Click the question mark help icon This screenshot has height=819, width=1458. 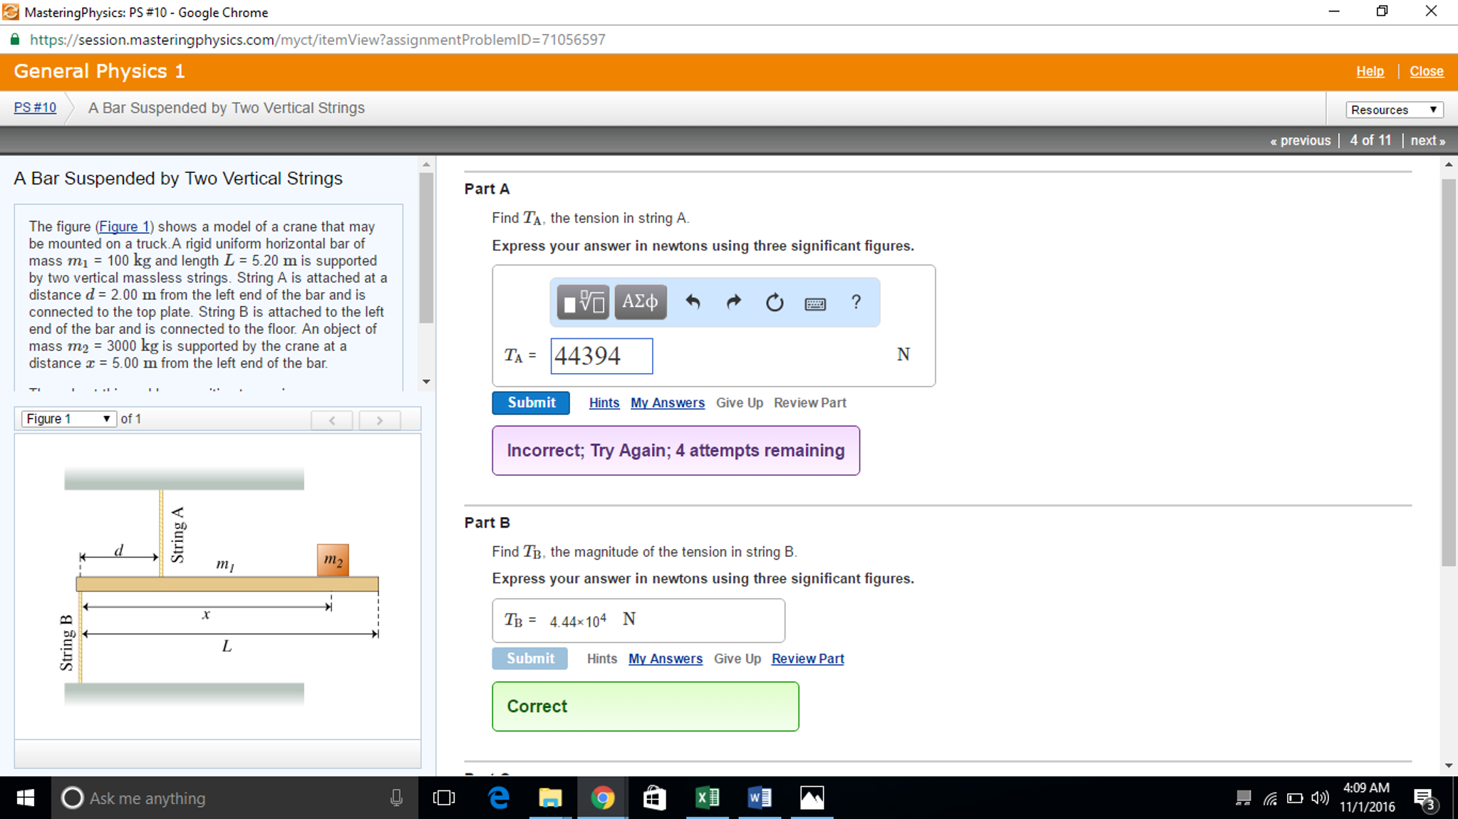pyautogui.click(x=856, y=302)
